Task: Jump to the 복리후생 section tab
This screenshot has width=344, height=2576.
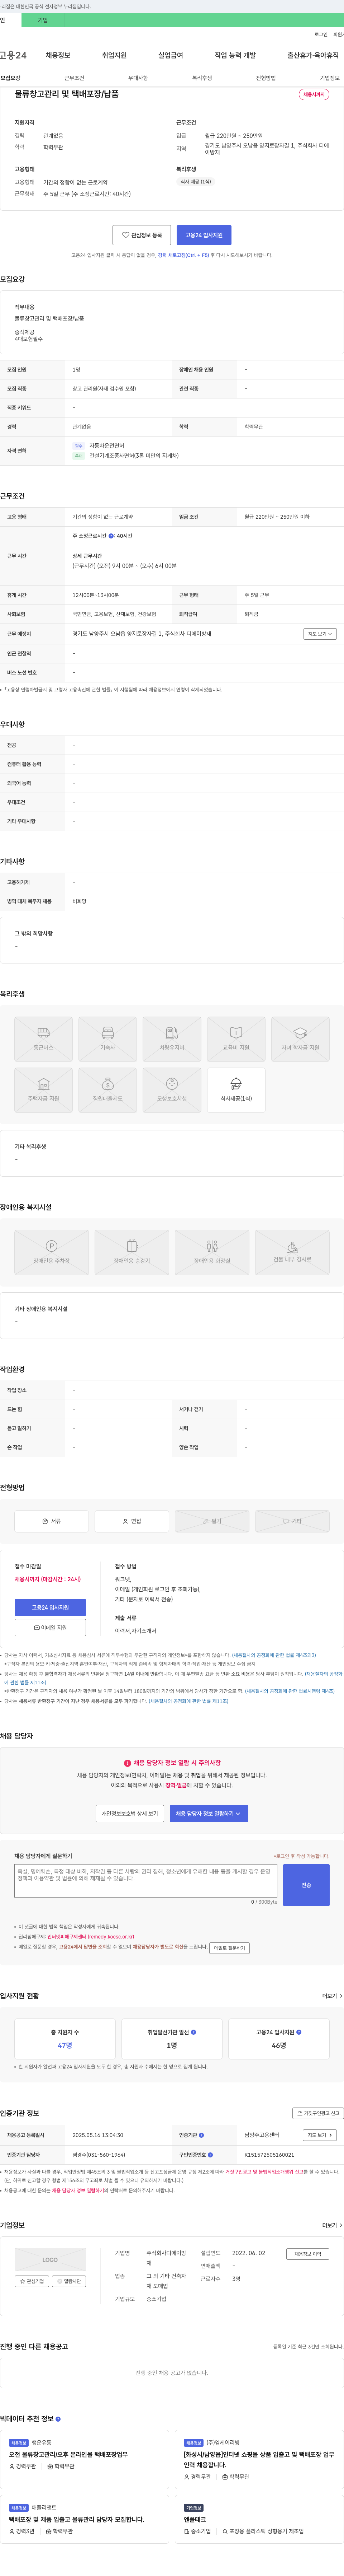Action: 202,78
